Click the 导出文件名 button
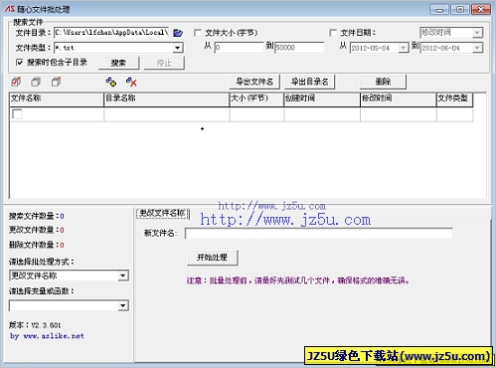496x368 pixels. 254,82
